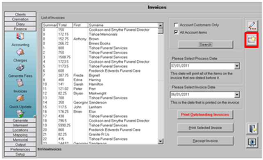263x160 pixels.
Task: Open the Charges icon in sidebar
Action: (x=20, y=52)
